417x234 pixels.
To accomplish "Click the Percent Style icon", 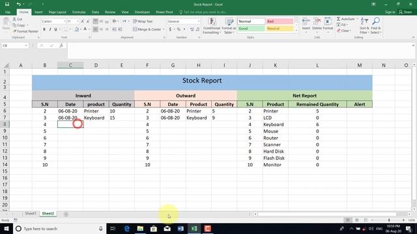I will coord(179,29).
